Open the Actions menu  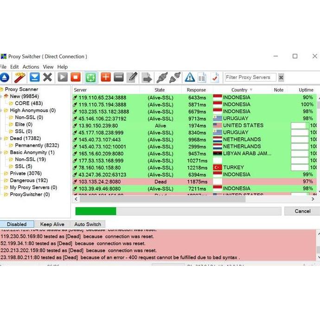[x=31, y=67]
